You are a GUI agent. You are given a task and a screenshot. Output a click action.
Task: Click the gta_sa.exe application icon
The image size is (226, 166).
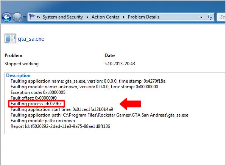[x=10, y=38]
